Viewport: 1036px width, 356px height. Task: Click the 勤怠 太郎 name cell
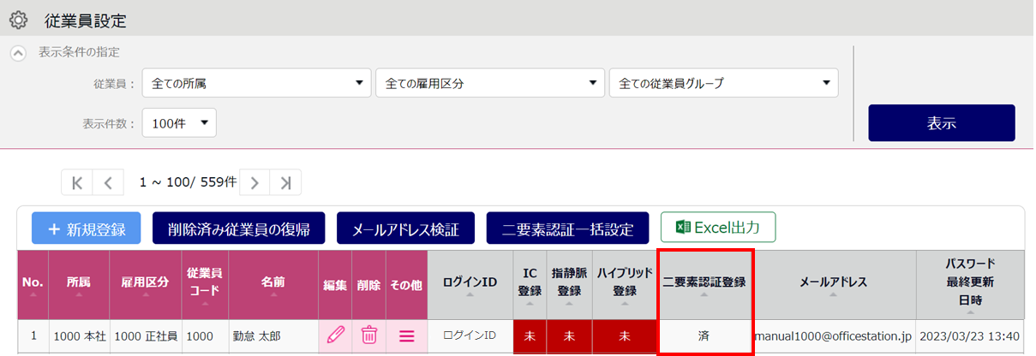coord(273,335)
